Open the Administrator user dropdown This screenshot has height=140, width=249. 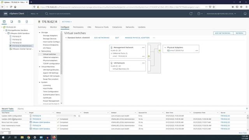[221, 14]
